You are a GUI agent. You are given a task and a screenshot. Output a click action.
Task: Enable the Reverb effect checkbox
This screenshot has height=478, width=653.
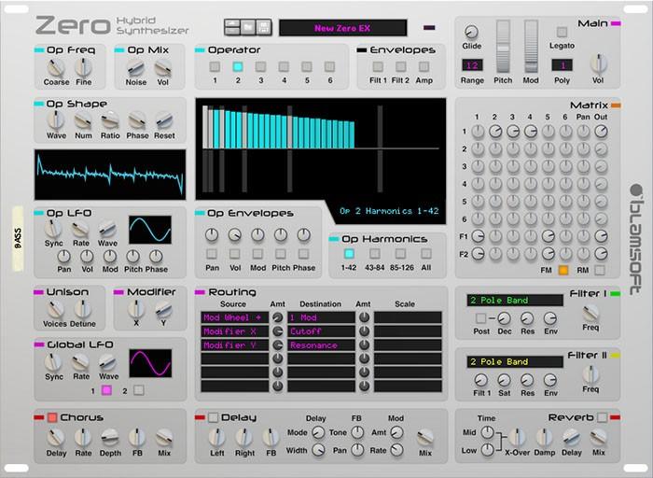602,417
